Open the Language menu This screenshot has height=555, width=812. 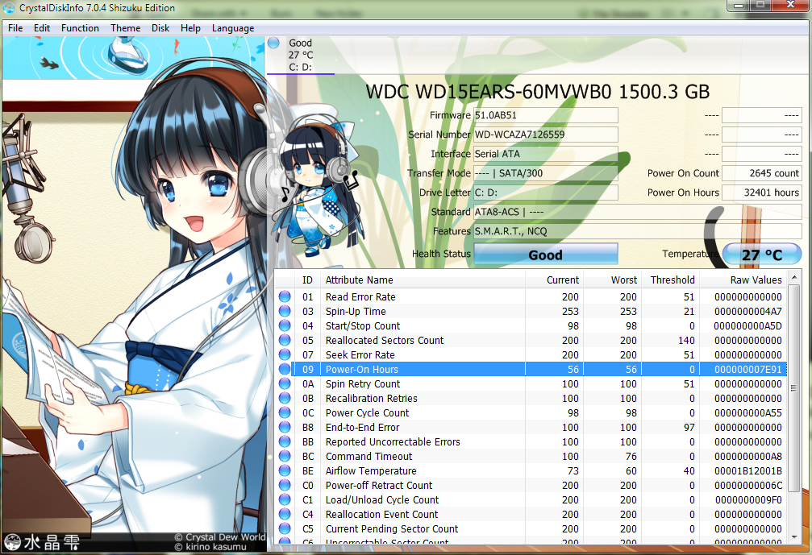233,28
